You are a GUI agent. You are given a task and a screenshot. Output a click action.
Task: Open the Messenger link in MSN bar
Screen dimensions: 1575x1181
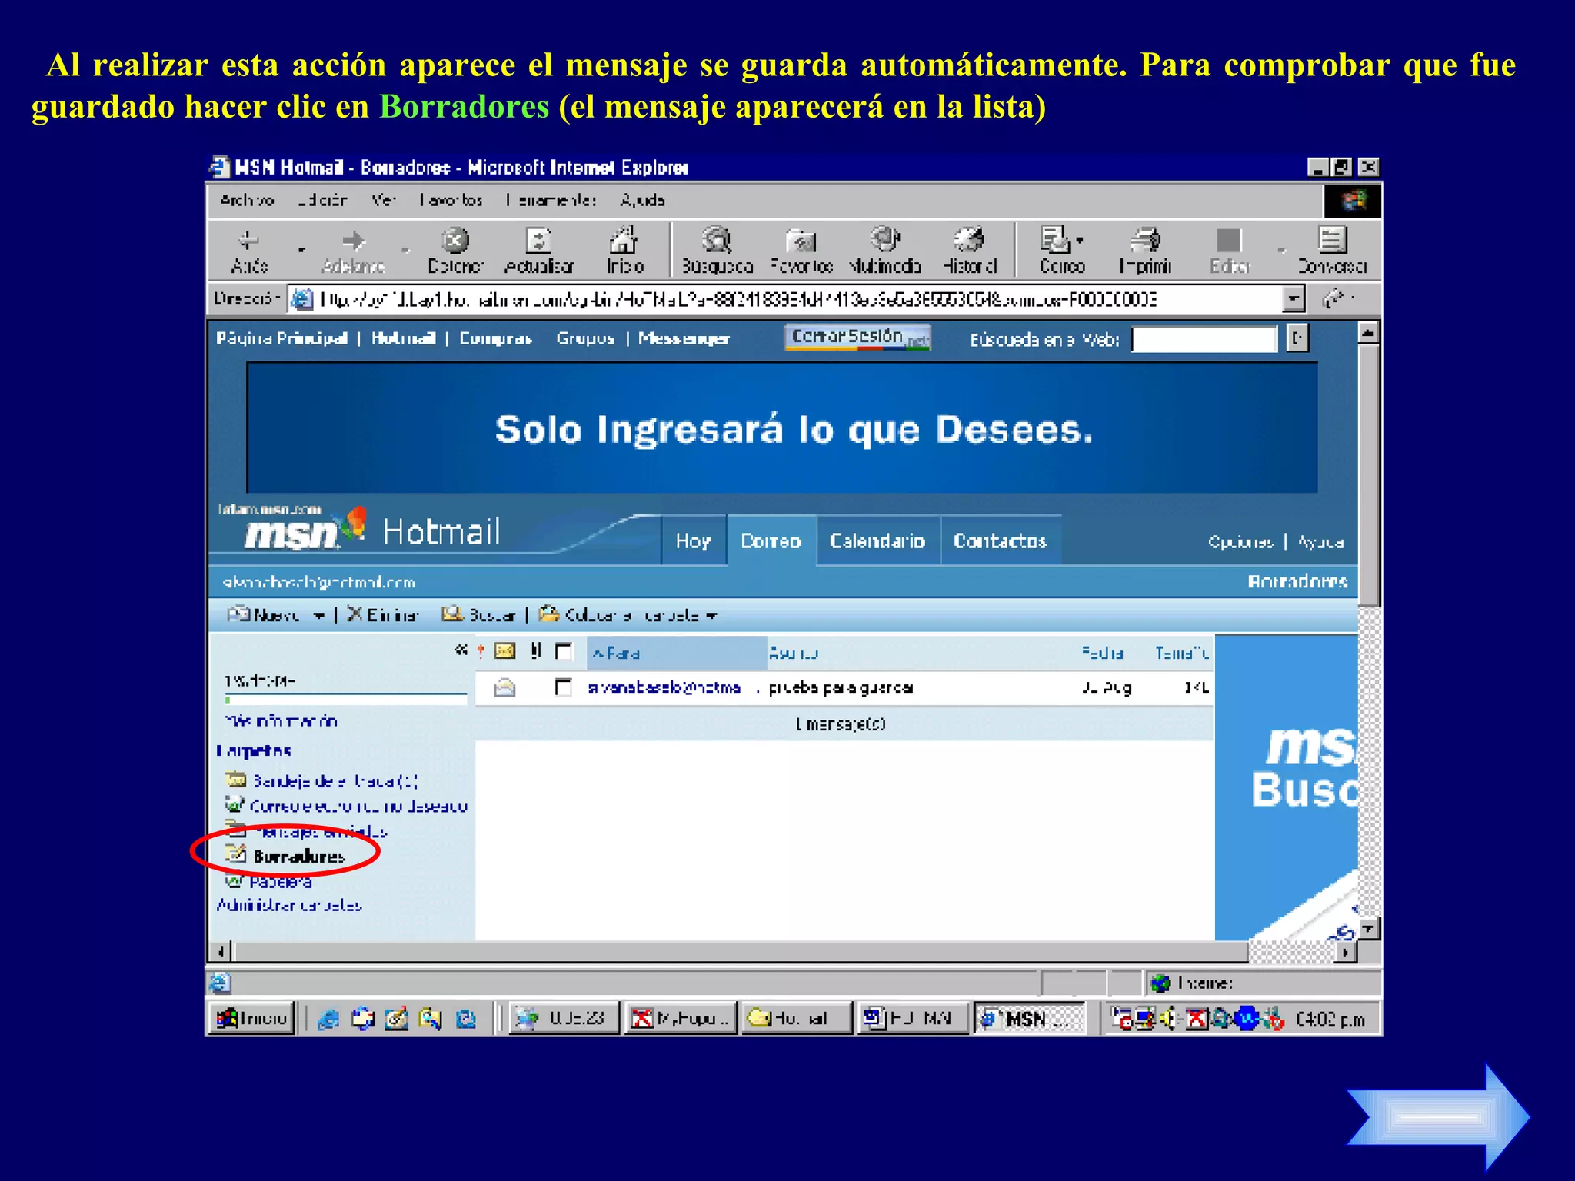(684, 338)
